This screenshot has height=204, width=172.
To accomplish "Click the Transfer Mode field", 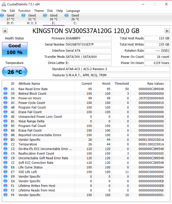I will pos(89,57).
